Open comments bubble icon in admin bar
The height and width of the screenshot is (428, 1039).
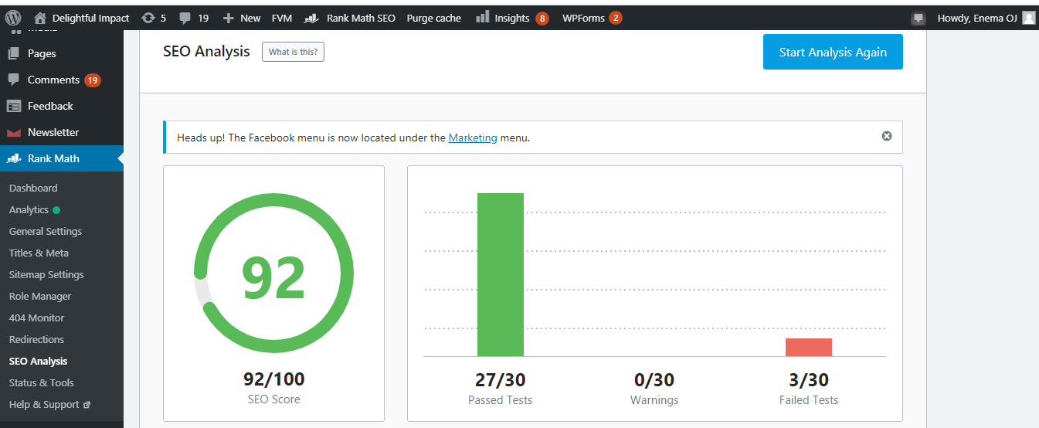[185, 18]
